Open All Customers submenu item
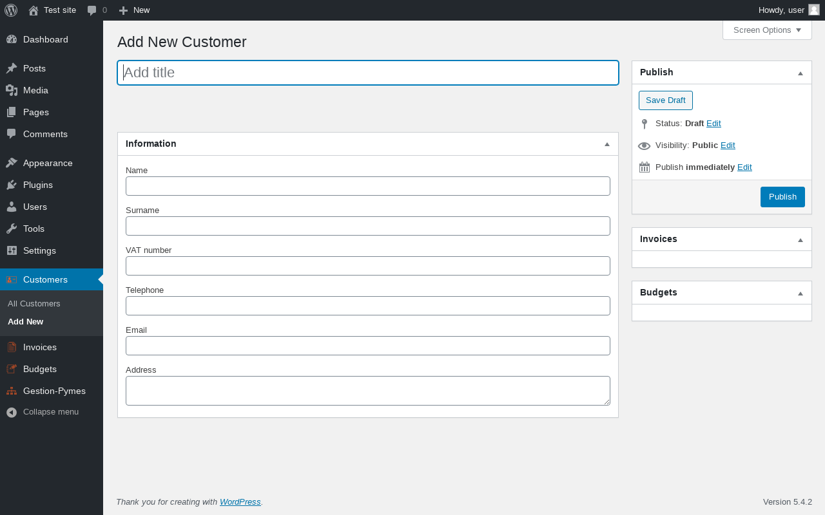825x515 pixels. tap(34, 303)
